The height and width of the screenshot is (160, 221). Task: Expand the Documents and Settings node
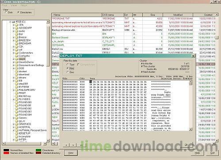pyautogui.click(x=14, y=65)
